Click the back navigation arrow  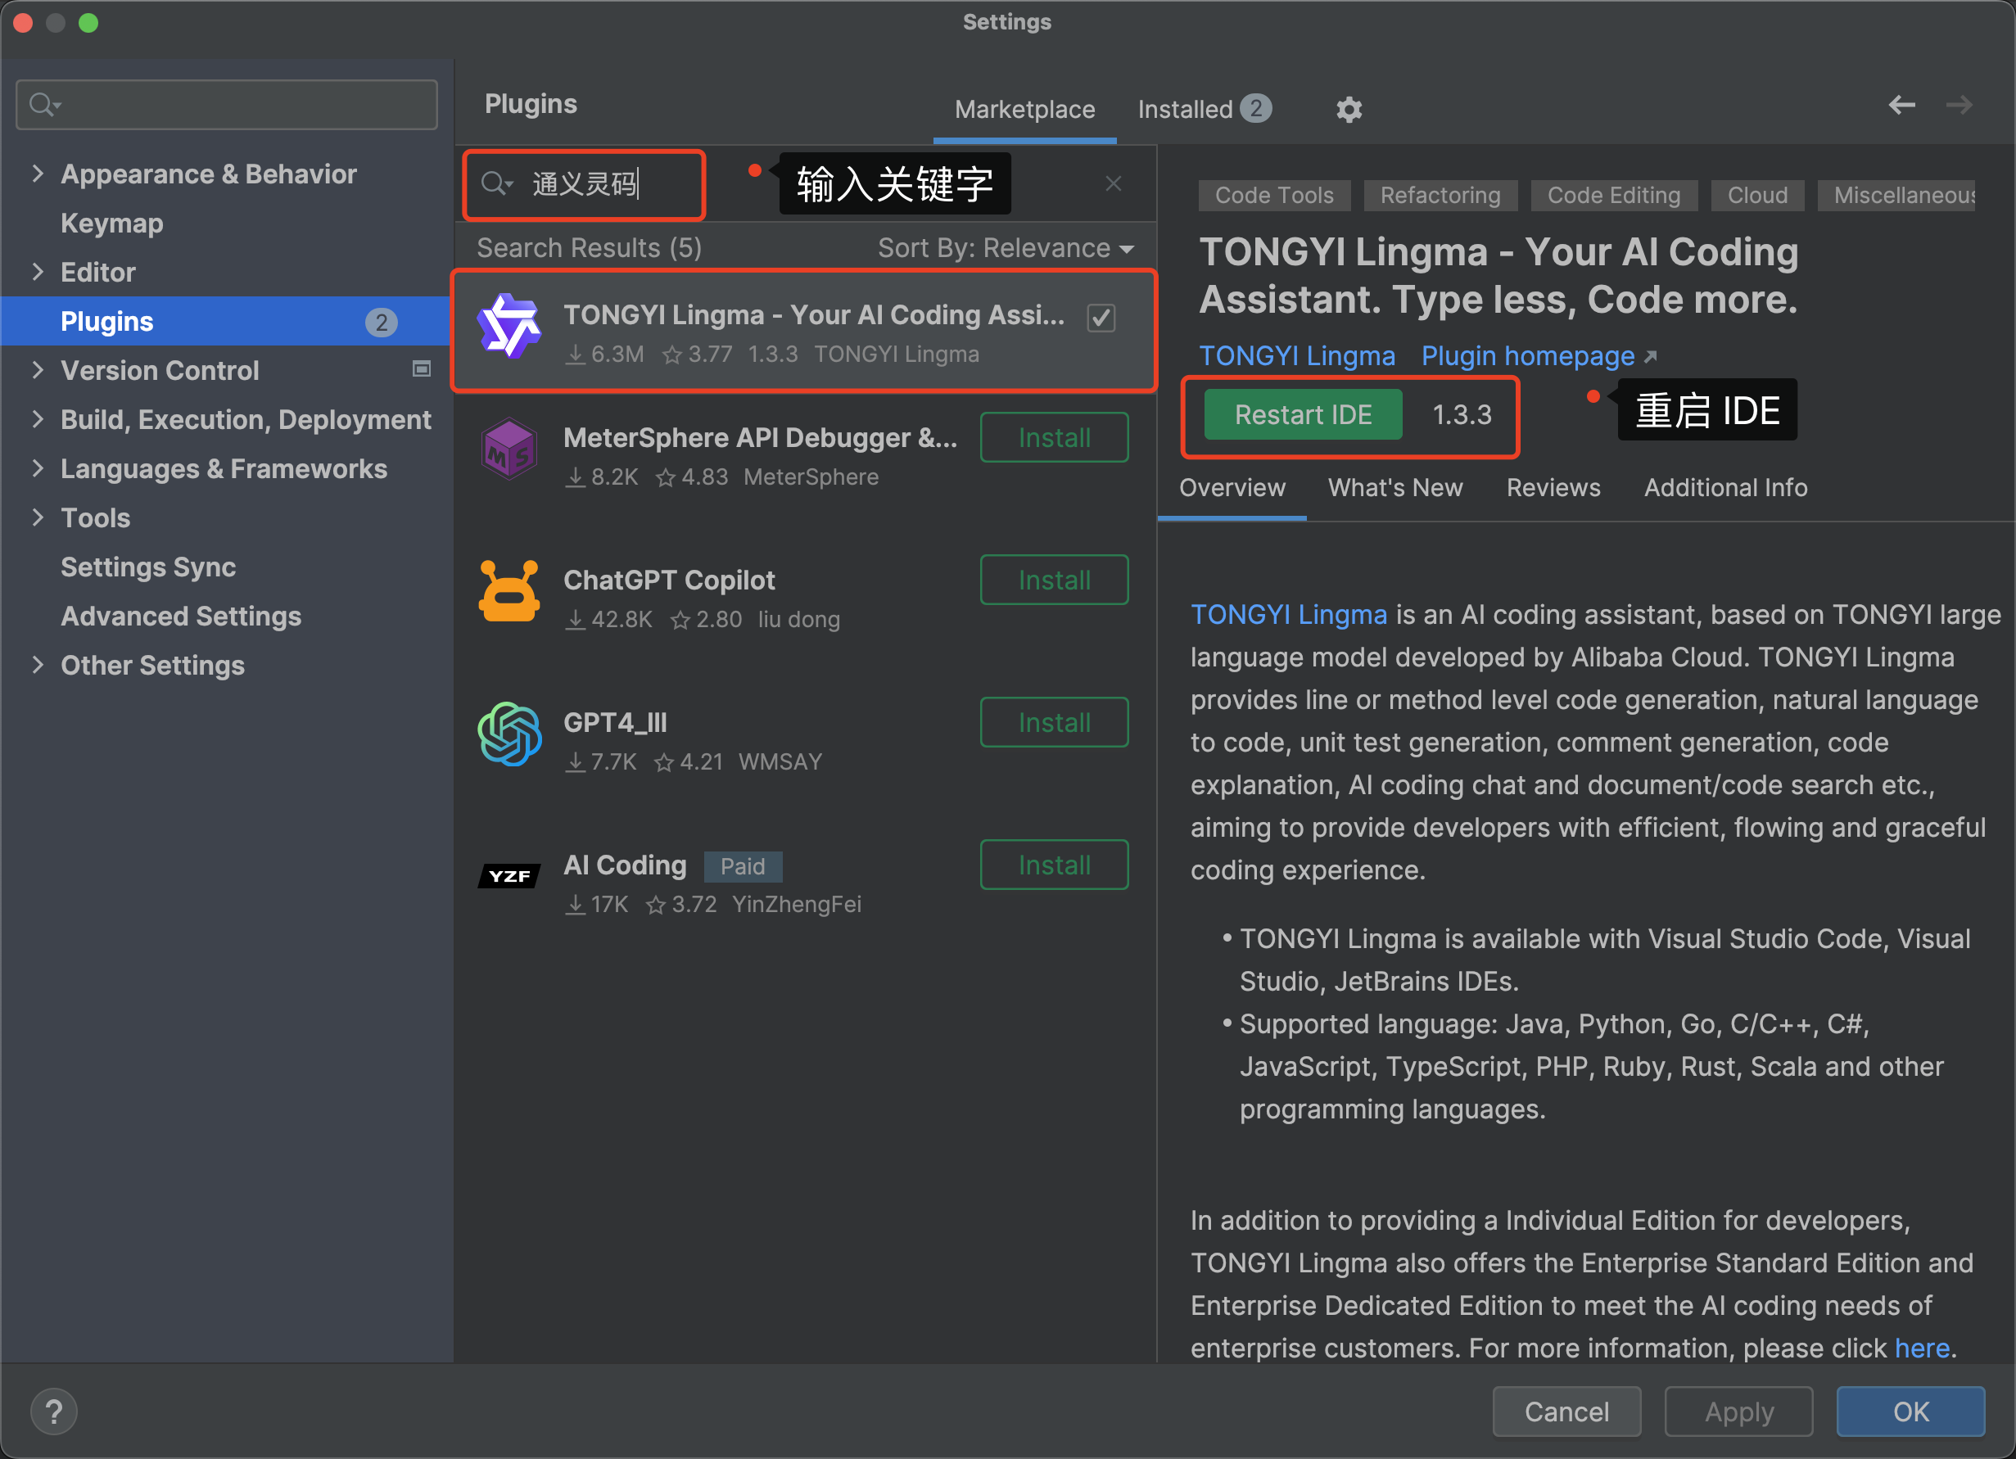[x=1901, y=105]
